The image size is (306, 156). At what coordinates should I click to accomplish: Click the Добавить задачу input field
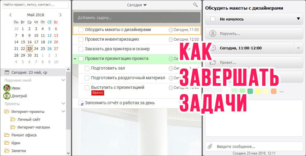click(x=137, y=17)
